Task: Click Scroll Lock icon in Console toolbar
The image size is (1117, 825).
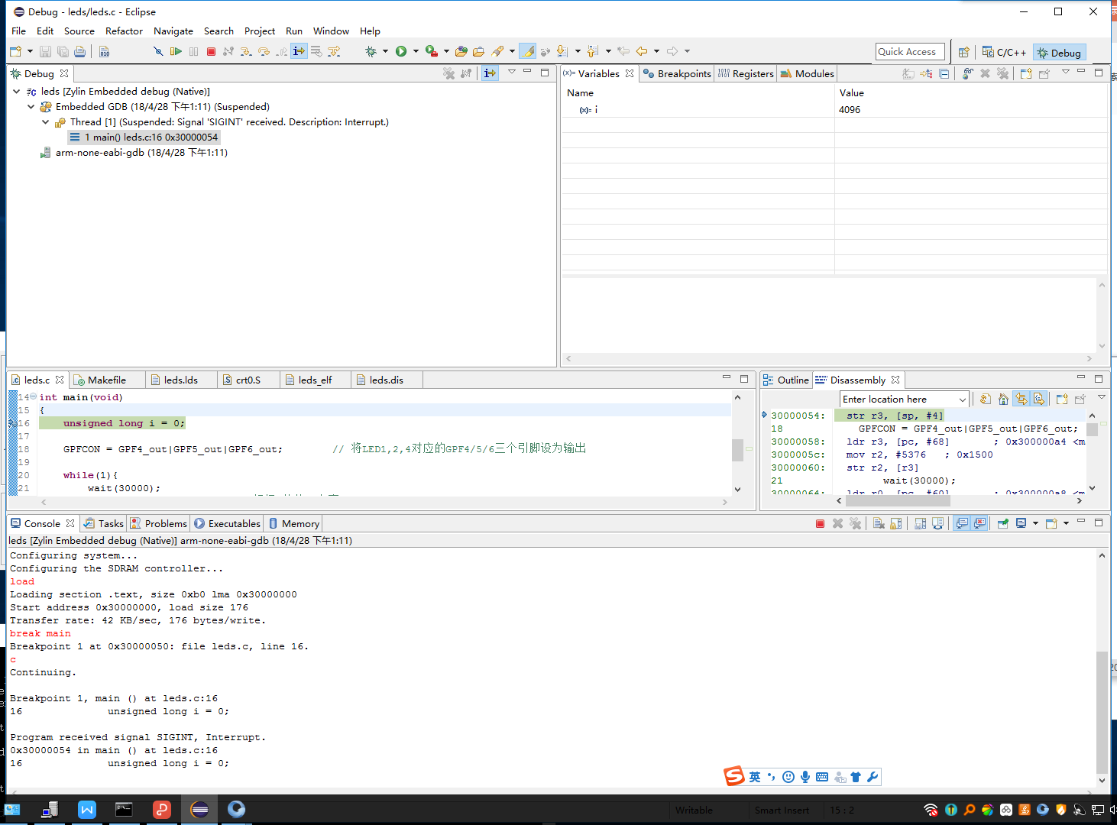Action: 896,523
